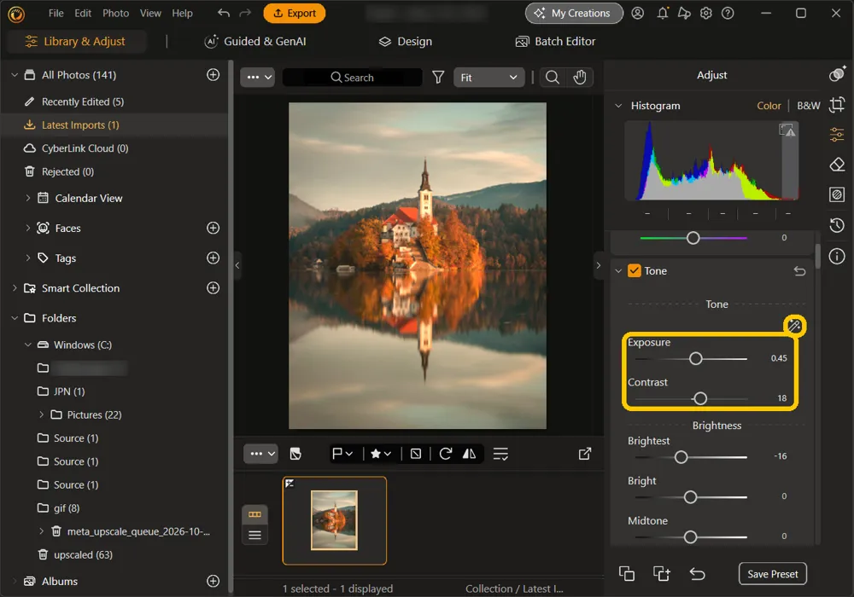Screen dimensions: 854x597
Task: Click the filter funnel icon
Action: (438, 78)
